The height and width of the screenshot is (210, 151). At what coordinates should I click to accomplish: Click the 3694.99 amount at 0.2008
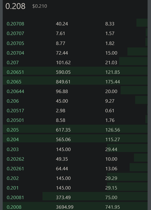coord(65,207)
